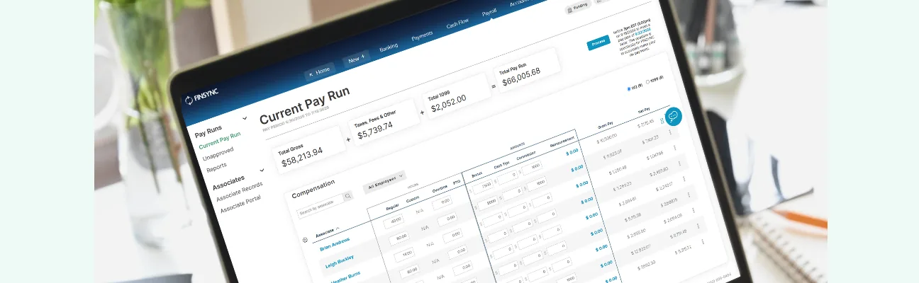Open the Cash Flow tab
The width and height of the screenshot is (919, 283).
point(457,25)
